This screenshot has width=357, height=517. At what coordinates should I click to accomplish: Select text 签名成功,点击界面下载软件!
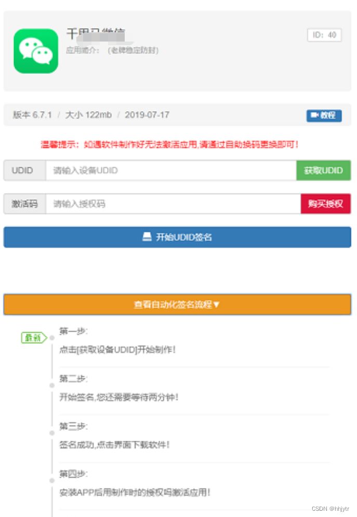pos(114,445)
